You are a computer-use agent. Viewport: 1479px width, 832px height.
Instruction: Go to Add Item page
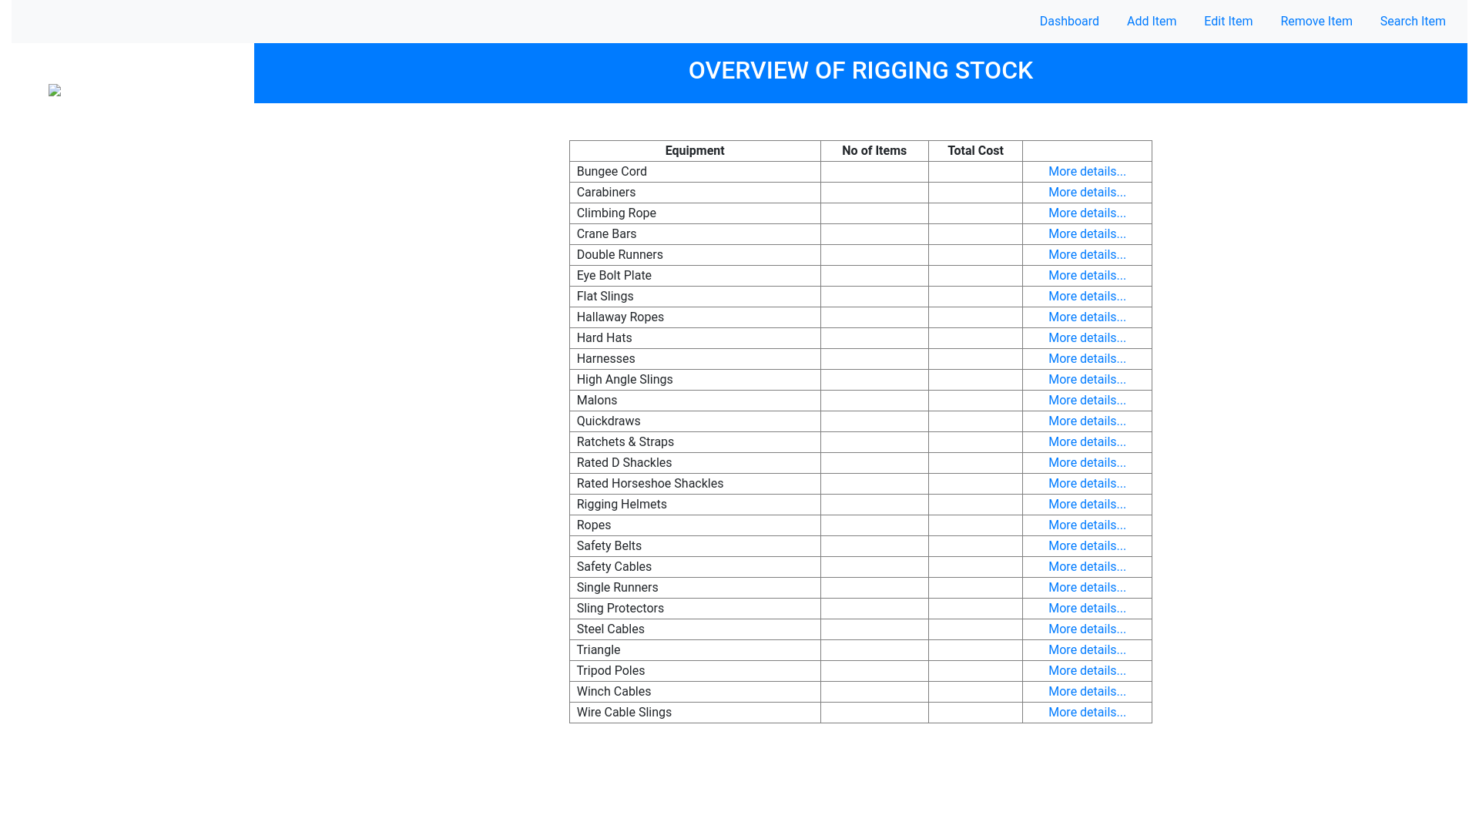pyautogui.click(x=1152, y=22)
